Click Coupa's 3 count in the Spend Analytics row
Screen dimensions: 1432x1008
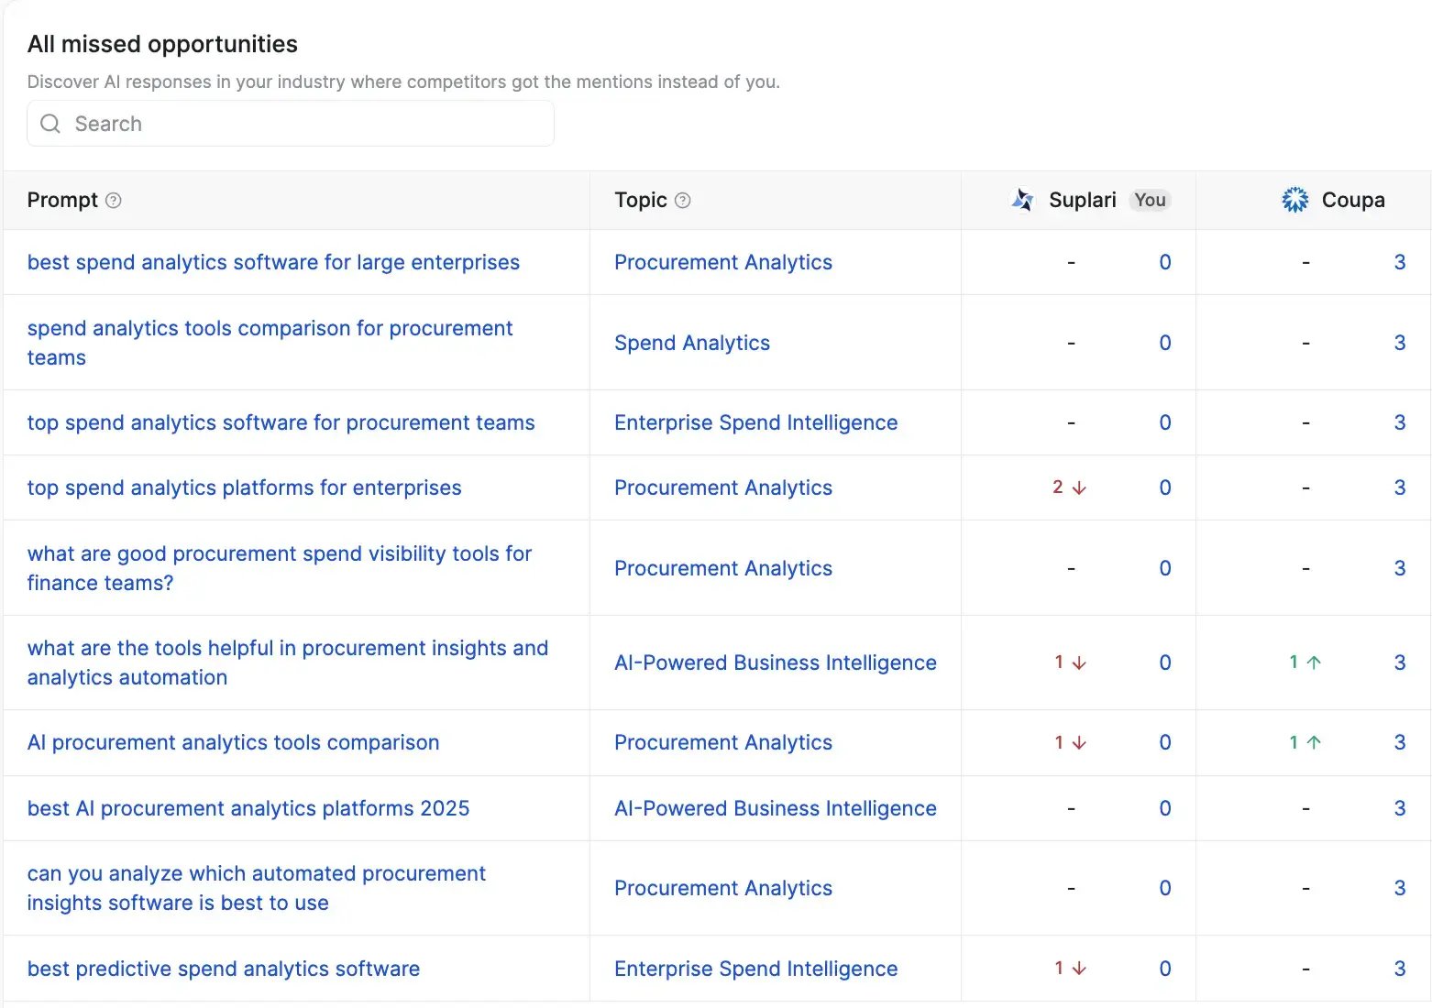[1400, 343]
